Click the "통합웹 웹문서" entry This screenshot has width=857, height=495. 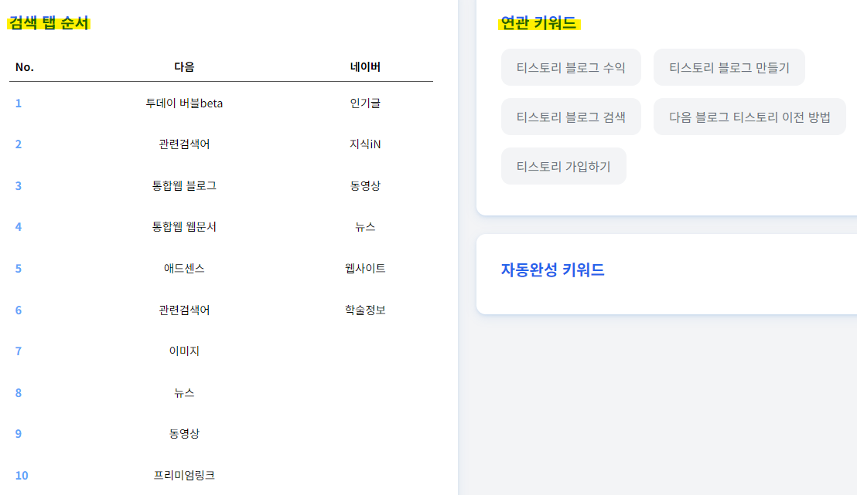click(186, 227)
